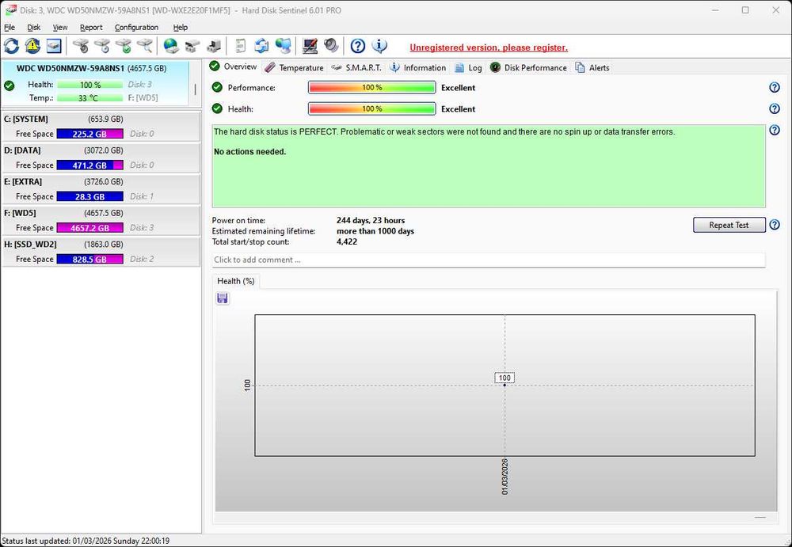The image size is (792, 547).
Task: Click the refresh-with-warning-triangle toolbar icon
Action: pos(32,46)
